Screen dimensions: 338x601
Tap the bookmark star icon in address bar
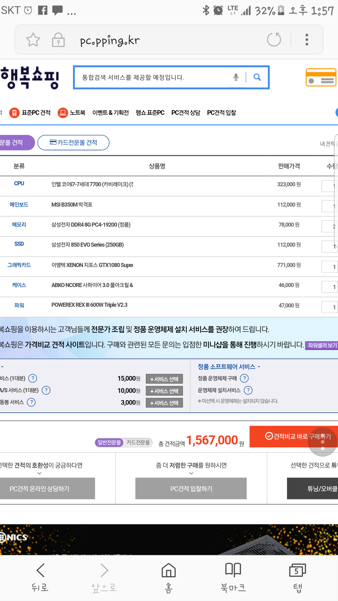point(33,40)
